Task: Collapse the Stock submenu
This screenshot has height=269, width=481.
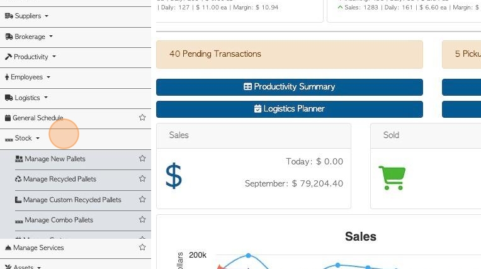Action: (x=23, y=138)
